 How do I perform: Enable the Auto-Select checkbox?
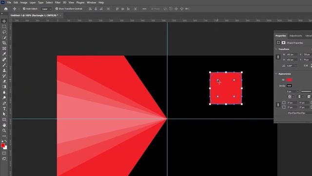24,9
